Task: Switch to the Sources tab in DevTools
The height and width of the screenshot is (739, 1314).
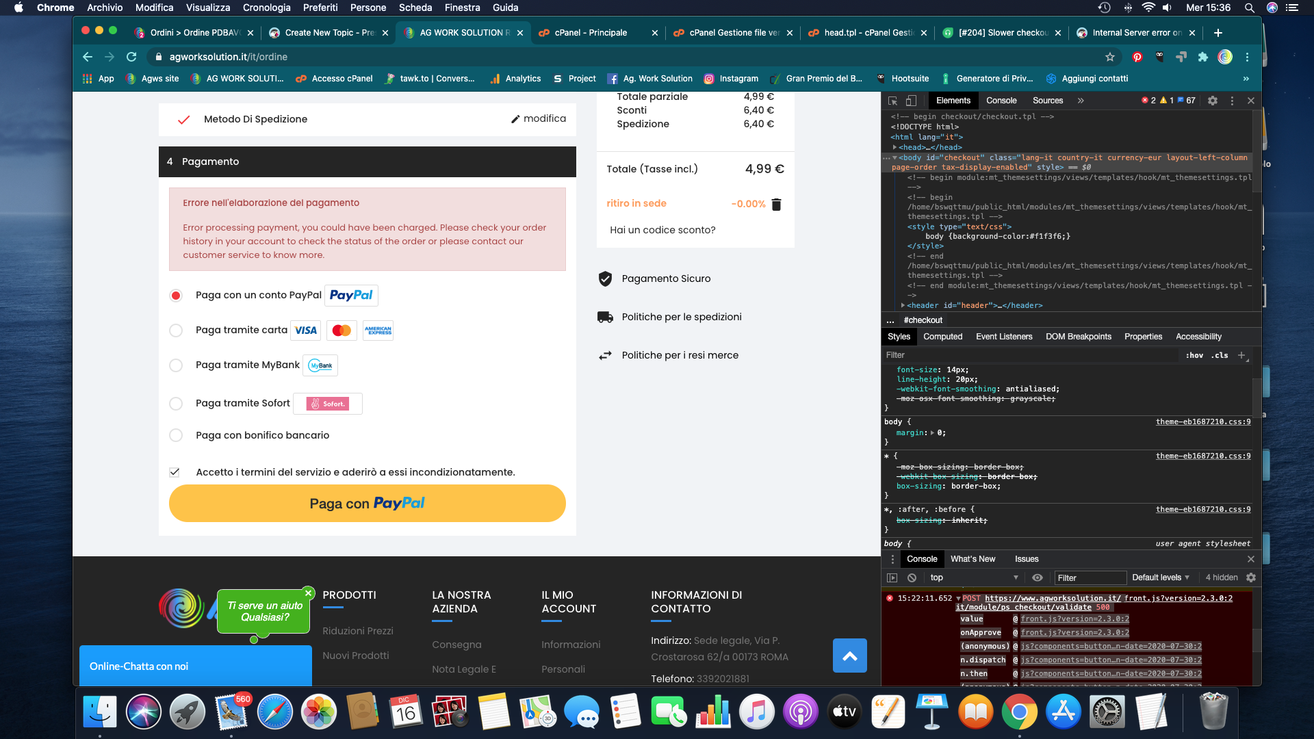Action: (x=1047, y=101)
